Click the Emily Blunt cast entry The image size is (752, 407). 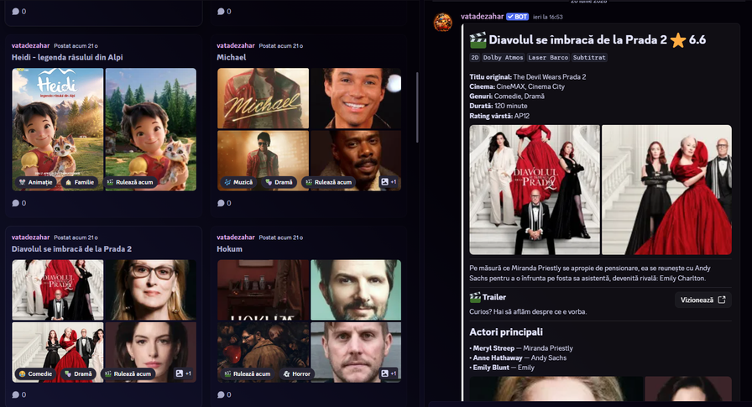coord(502,368)
